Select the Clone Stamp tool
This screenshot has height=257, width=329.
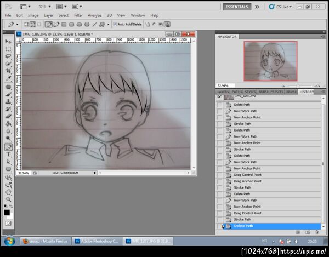(8, 102)
